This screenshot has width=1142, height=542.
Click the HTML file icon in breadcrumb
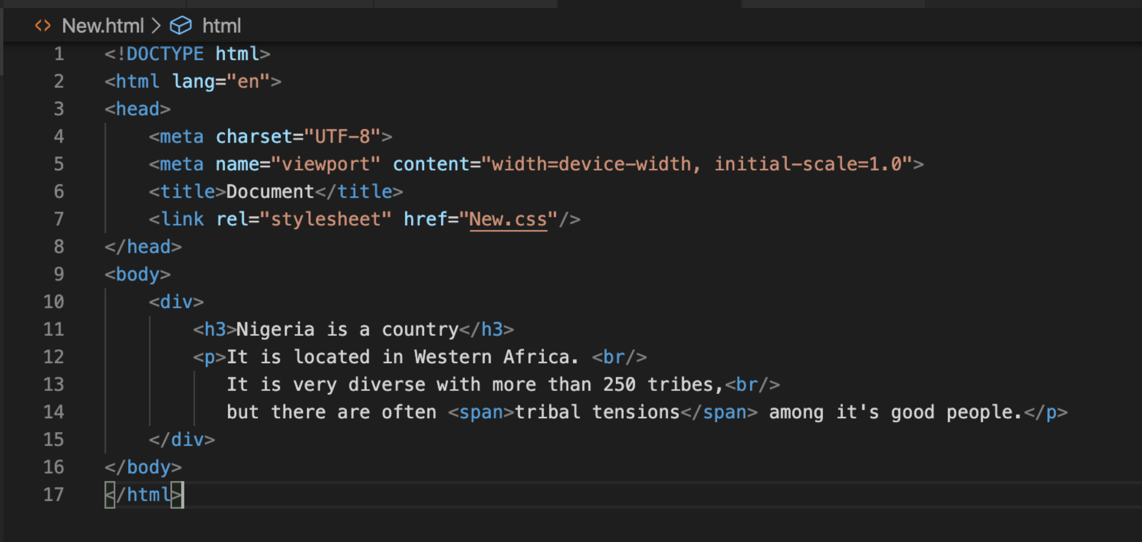coord(43,26)
